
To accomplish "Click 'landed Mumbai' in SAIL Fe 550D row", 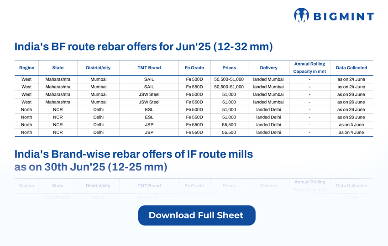I will [x=268, y=87].
